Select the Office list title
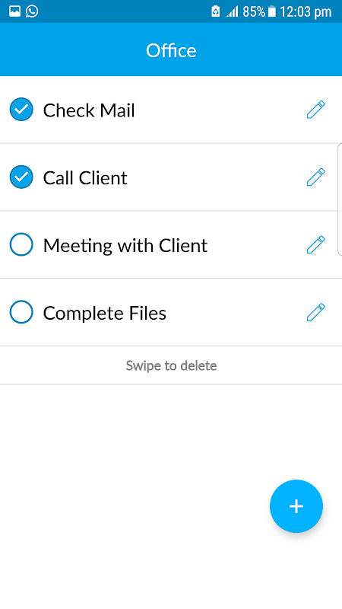The height and width of the screenshot is (609, 342). 171,50
